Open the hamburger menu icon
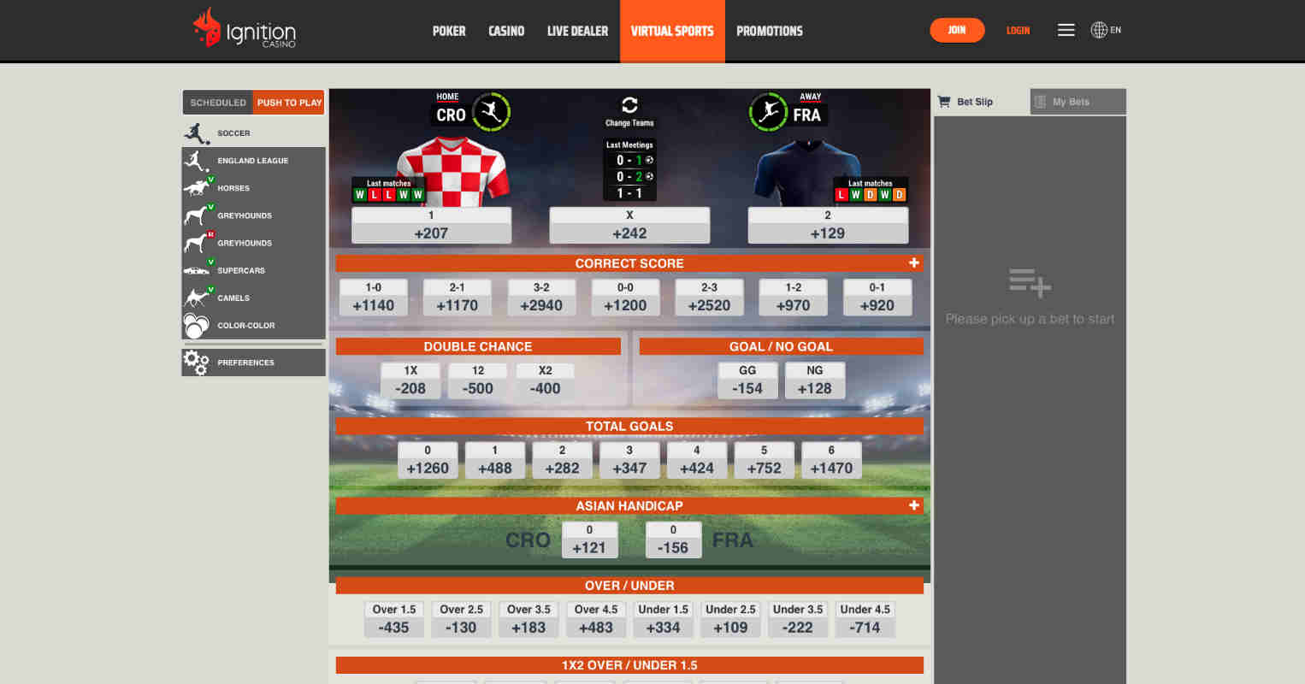Screen dimensions: 1305x684 [x=1066, y=30]
